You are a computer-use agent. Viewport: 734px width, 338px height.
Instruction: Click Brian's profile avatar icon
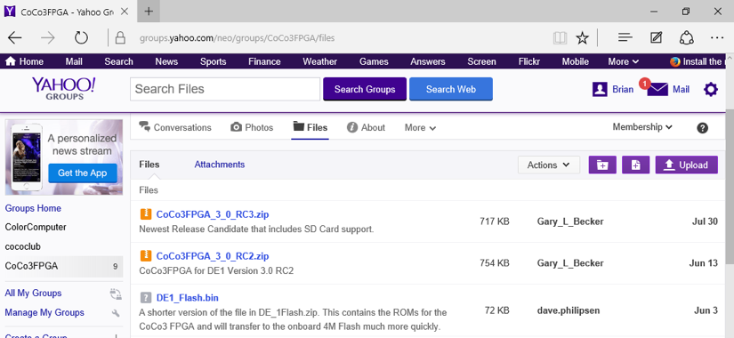click(x=600, y=89)
